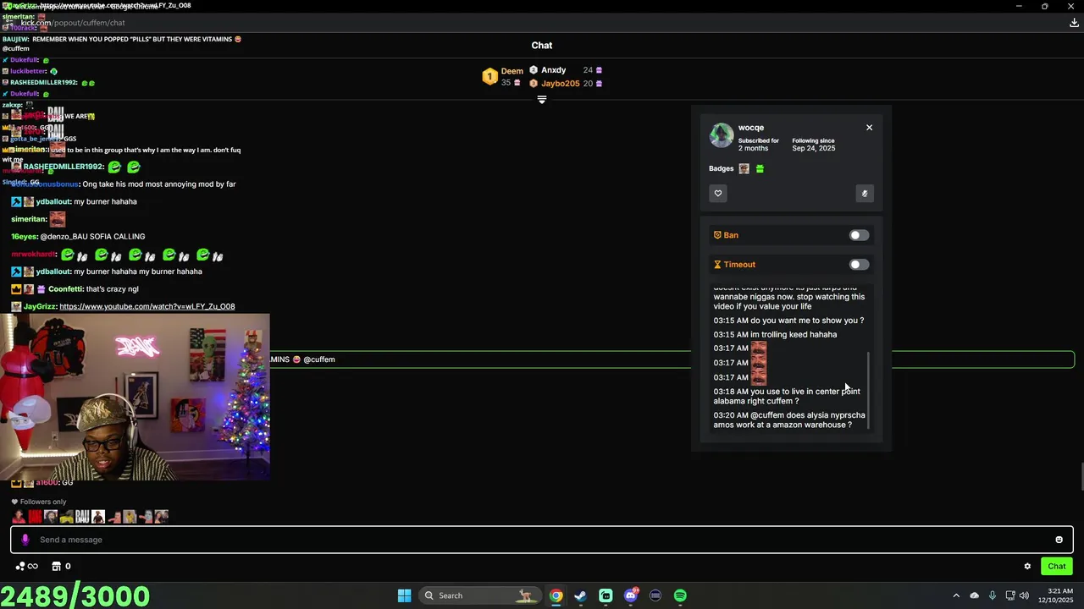Open the YouTube link posted by JayGrizz
The width and height of the screenshot is (1084, 609).
click(147, 306)
